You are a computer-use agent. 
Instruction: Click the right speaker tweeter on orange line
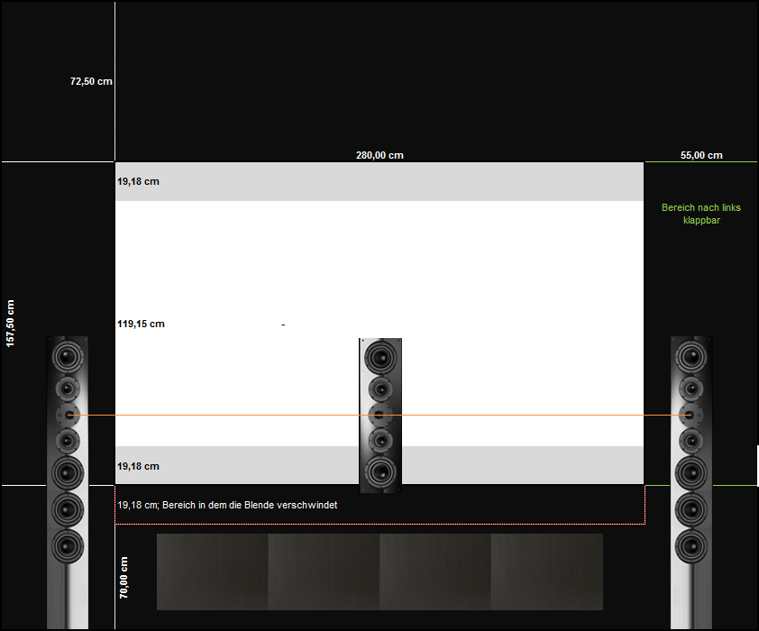(x=690, y=415)
